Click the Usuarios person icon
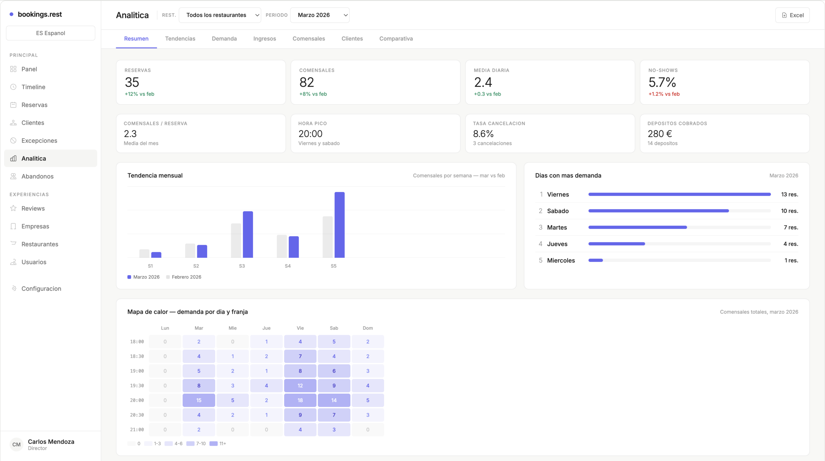Image resolution: width=825 pixels, height=461 pixels. coord(13,262)
